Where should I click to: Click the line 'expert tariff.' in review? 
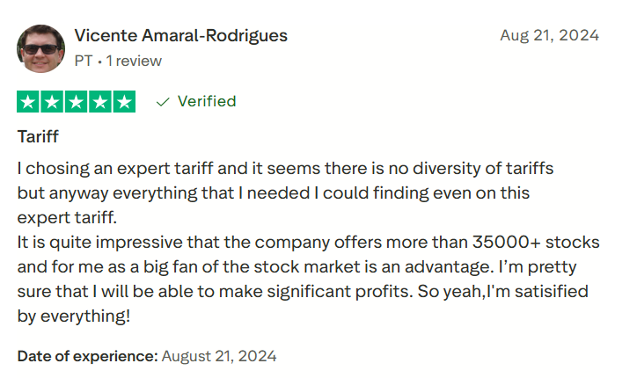coord(67,217)
